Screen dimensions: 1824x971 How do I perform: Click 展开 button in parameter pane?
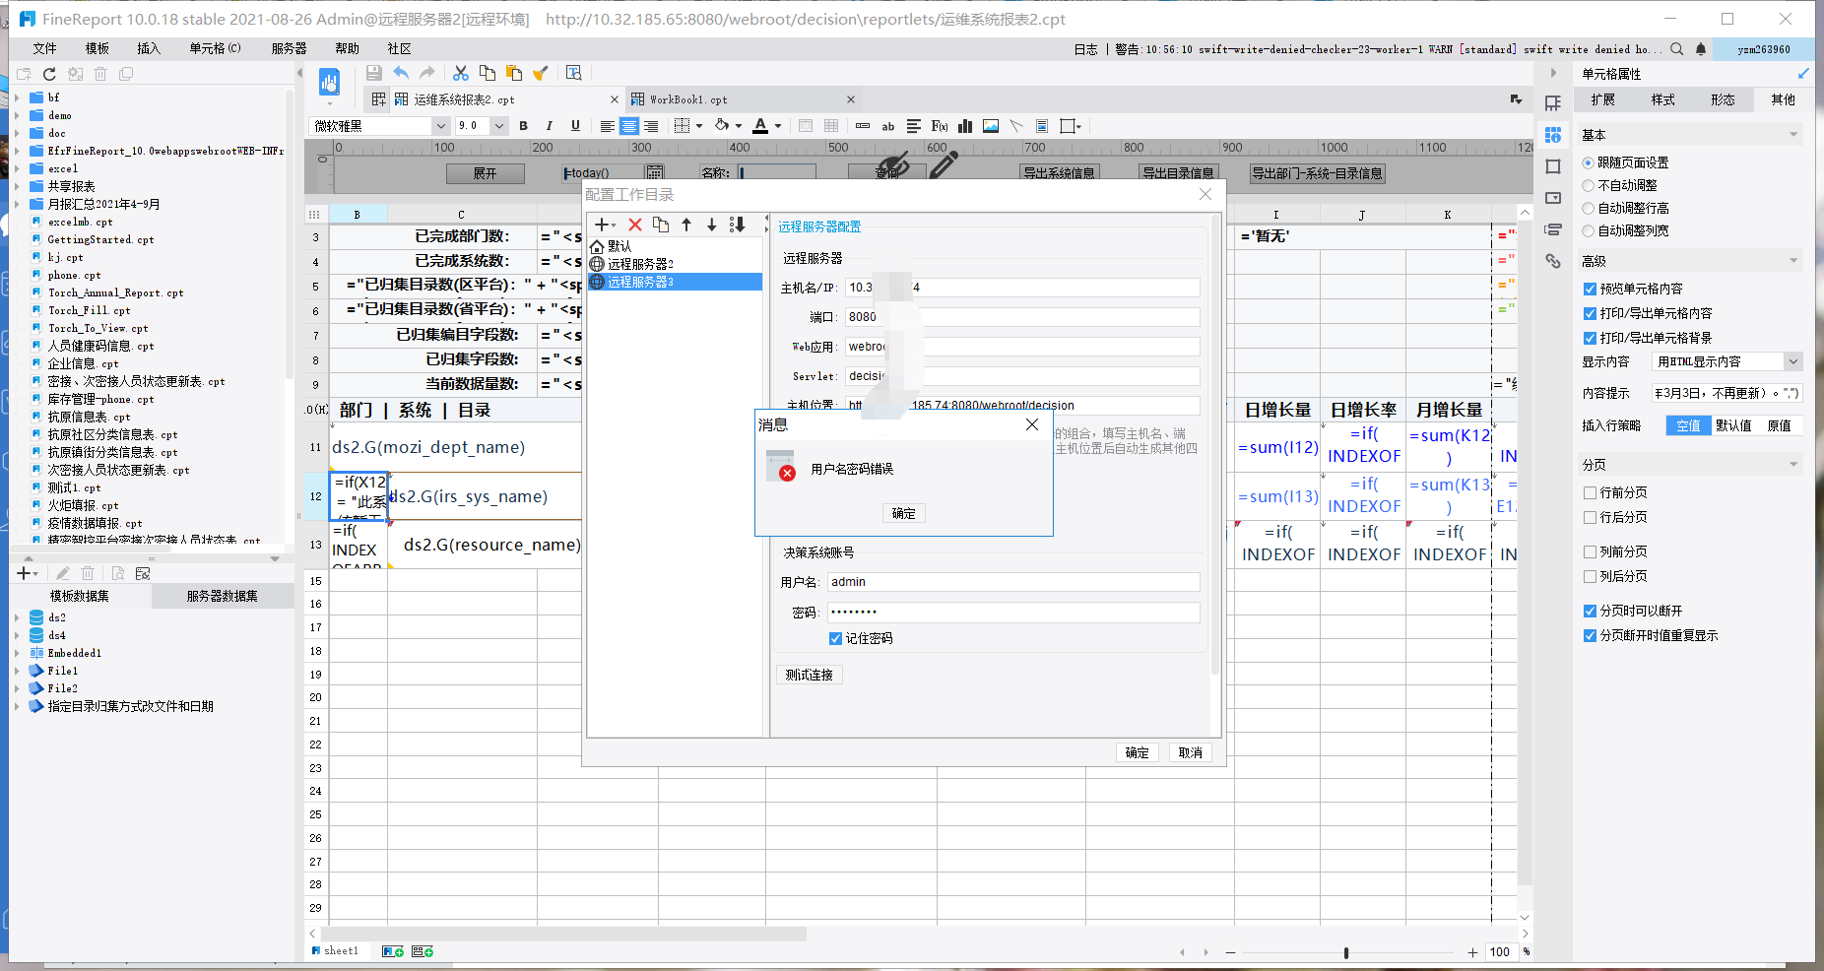(x=485, y=173)
